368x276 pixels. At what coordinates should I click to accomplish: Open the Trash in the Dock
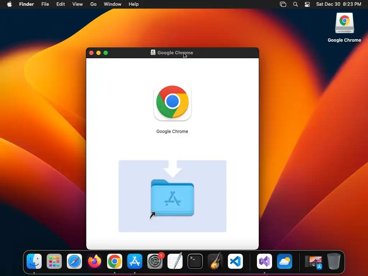(x=334, y=261)
